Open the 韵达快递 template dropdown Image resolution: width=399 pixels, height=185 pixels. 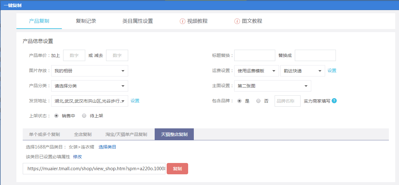(303, 71)
